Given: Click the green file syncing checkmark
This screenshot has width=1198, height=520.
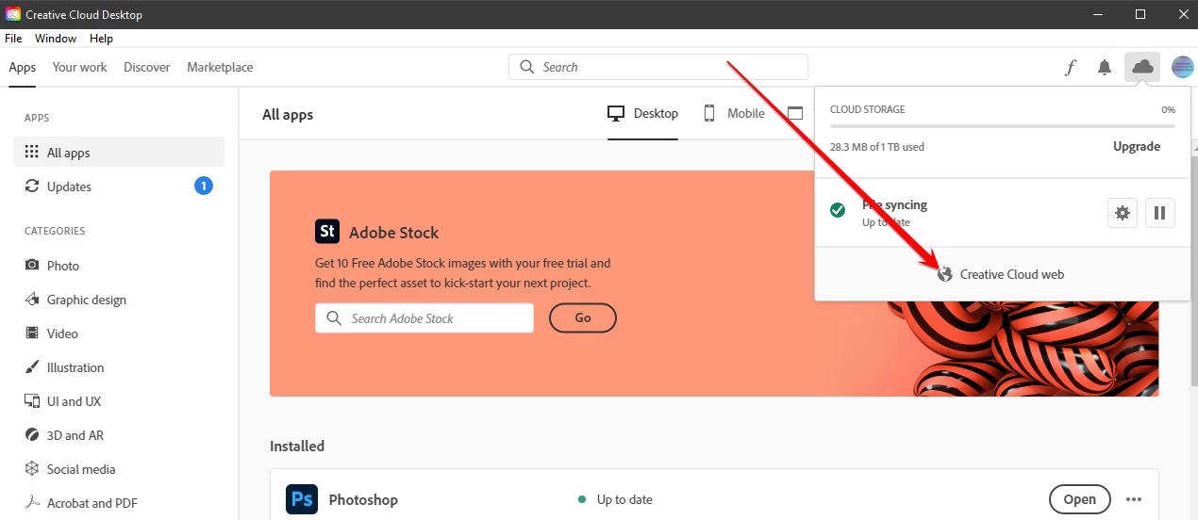Looking at the screenshot, I should coord(838,211).
